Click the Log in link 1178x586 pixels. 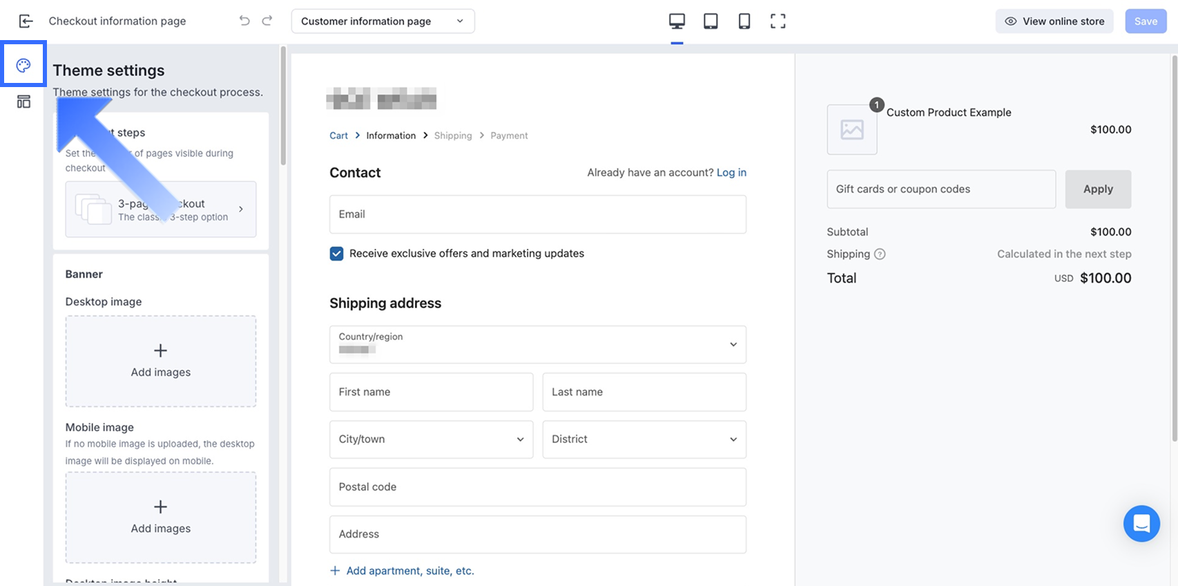pyautogui.click(x=731, y=173)
